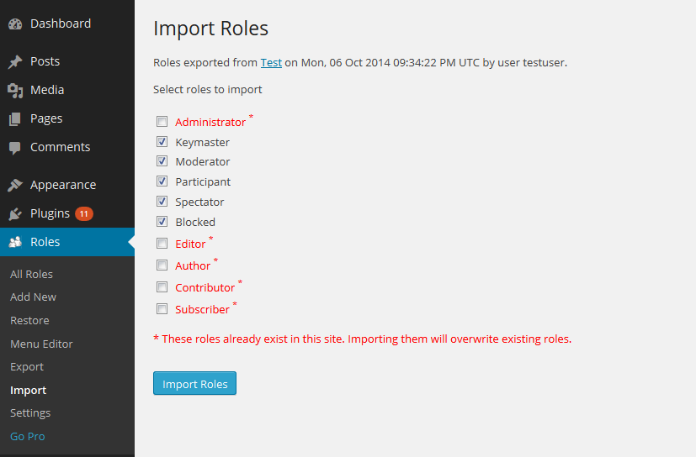The image size is (696, 457).
Task: Select the Import submenu item
Action: click(x=29, y=391)
